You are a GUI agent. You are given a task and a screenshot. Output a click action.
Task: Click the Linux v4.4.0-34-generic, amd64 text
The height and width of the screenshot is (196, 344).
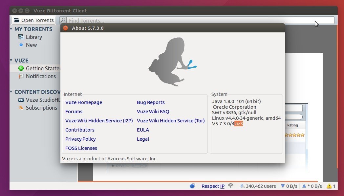pyautogui.click(x=247, y=118)
